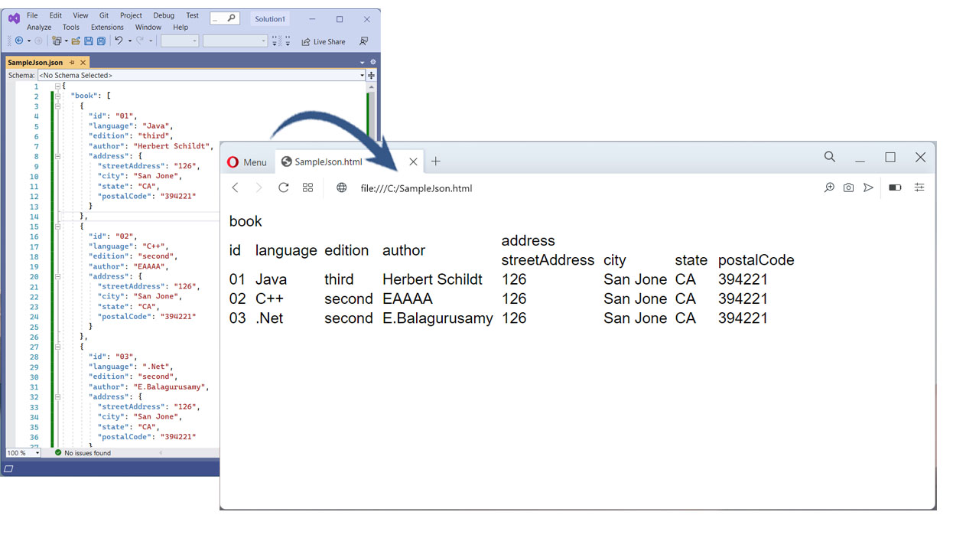Click the Undo icon in Visual Studio toolbar

pos(119,40)
